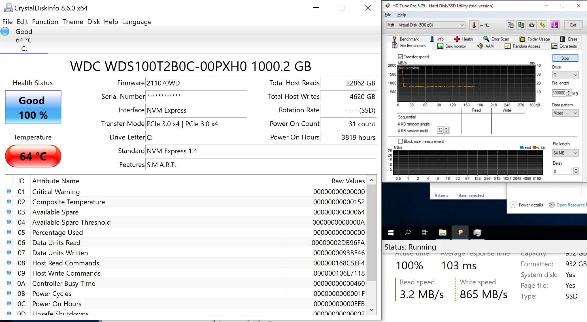The width and height of the screenshot is (587, 322).
Task: Click the blue Good status disk indicator
Action: pyautogui.click(x=5, y=32)
